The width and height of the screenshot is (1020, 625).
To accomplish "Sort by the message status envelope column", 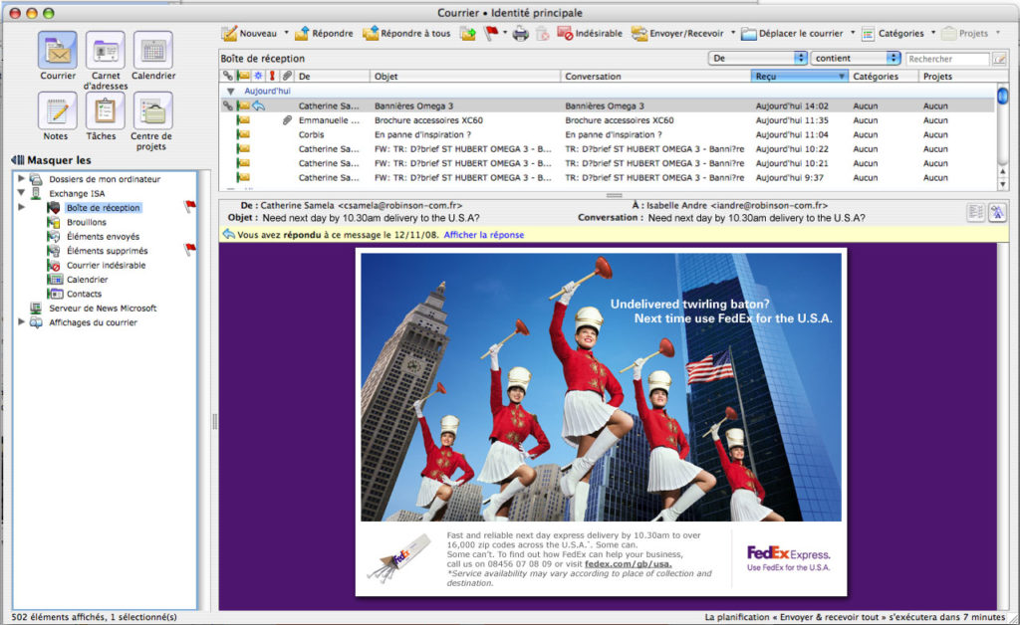I will (x=243, y=76).
